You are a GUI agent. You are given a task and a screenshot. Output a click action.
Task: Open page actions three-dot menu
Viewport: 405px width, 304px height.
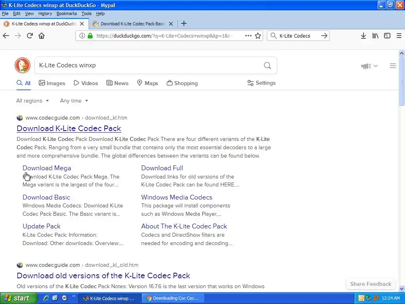point(248,36)
